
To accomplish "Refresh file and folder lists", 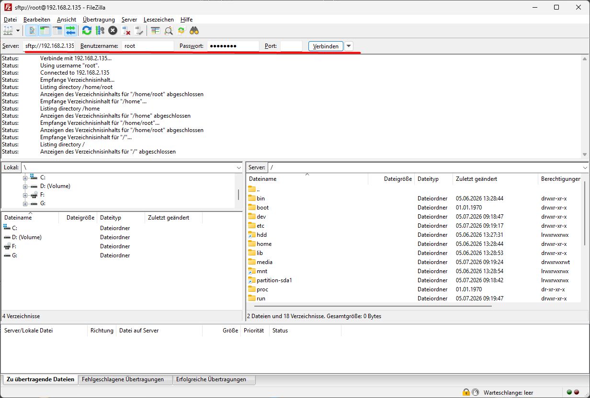I will click(x=87, y=31).
